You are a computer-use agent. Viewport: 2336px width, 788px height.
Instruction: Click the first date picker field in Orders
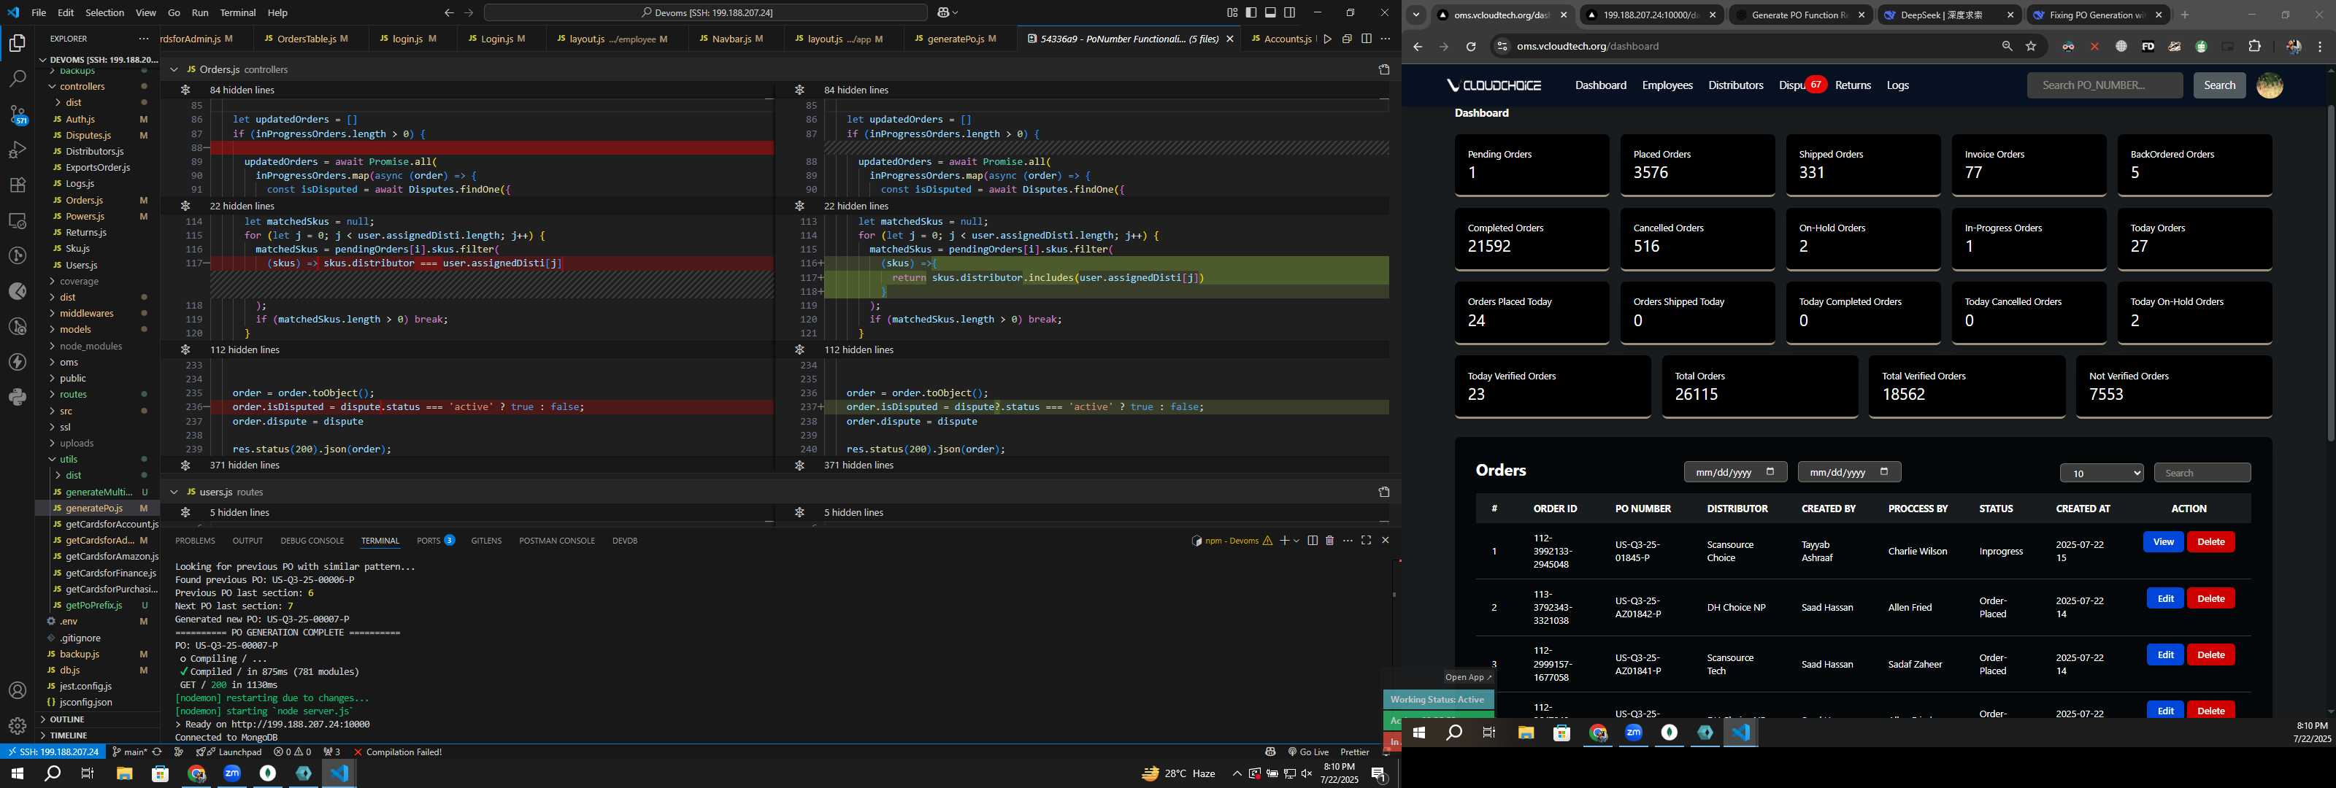click(x=1734, y=473)
